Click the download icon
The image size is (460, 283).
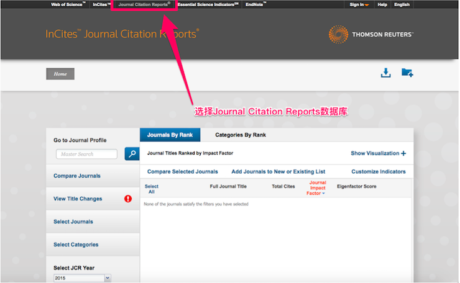coord(385,73)
